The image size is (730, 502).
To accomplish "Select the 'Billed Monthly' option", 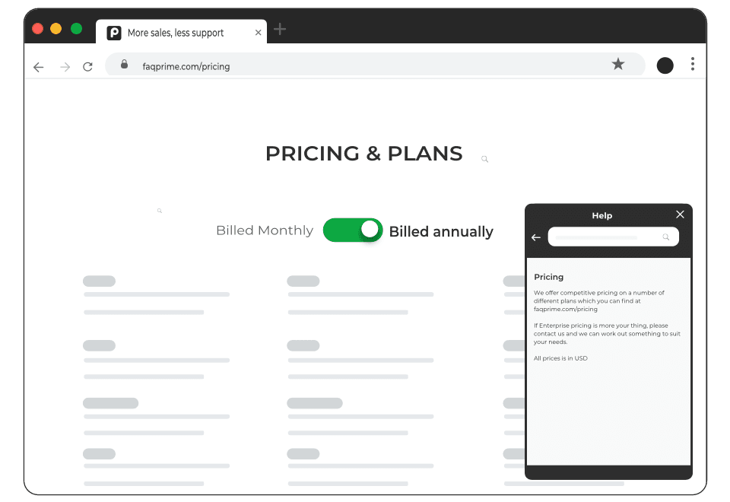I will tap(265, 230).
